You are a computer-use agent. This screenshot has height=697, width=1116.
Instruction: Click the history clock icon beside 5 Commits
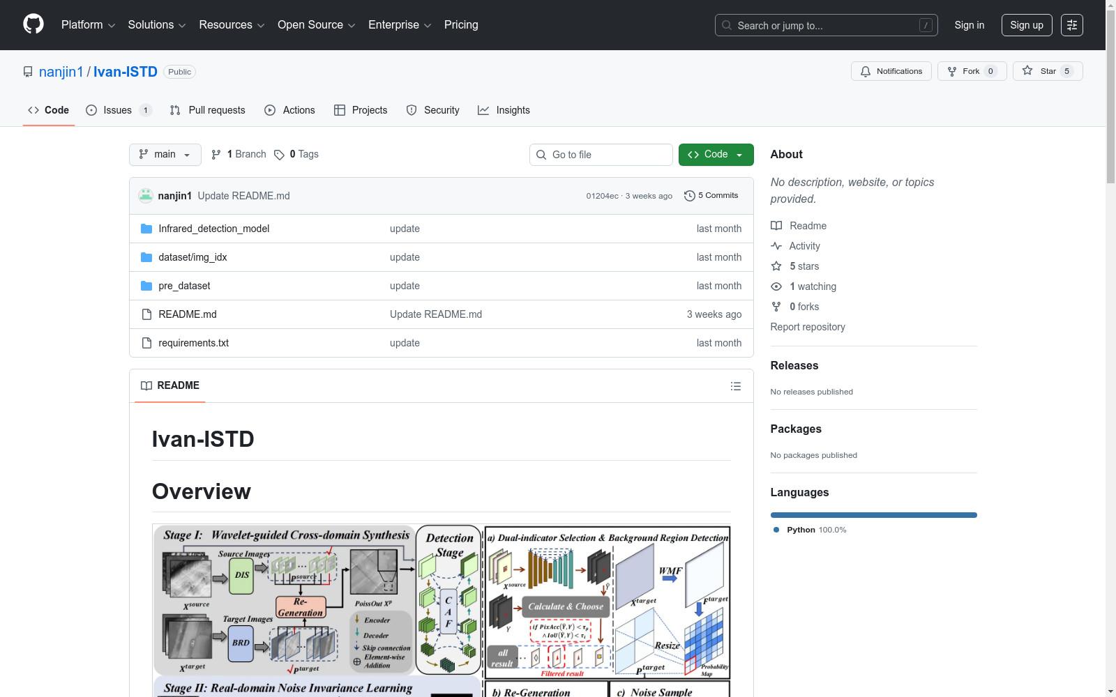(690, 196)
